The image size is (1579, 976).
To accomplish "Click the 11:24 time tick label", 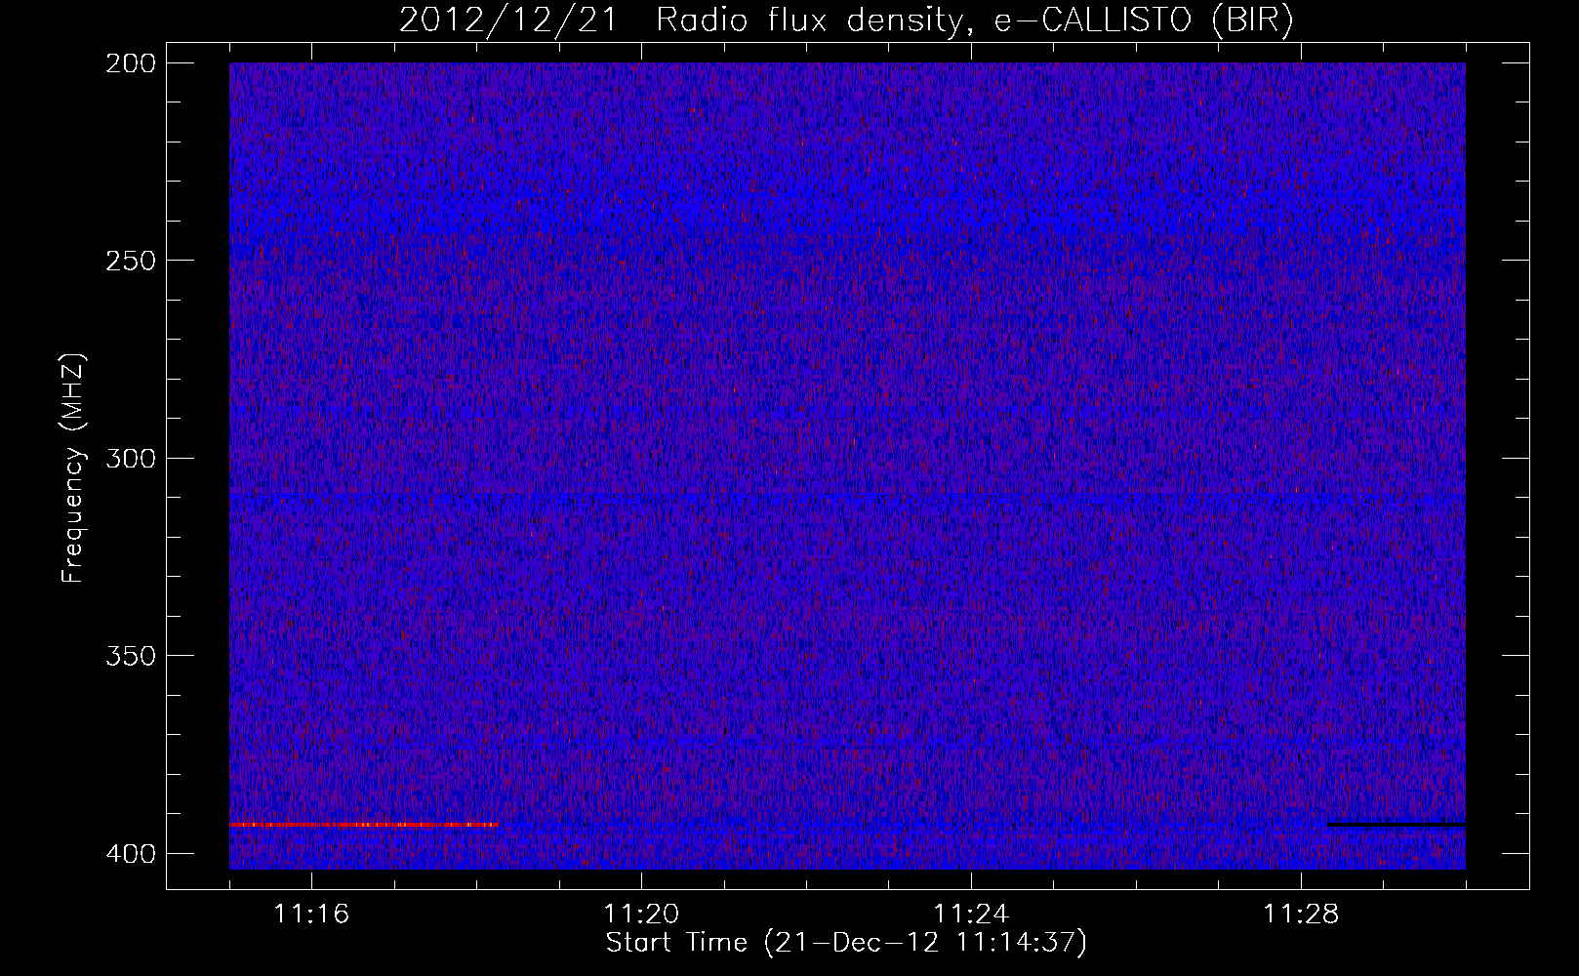I will point(971,914).
